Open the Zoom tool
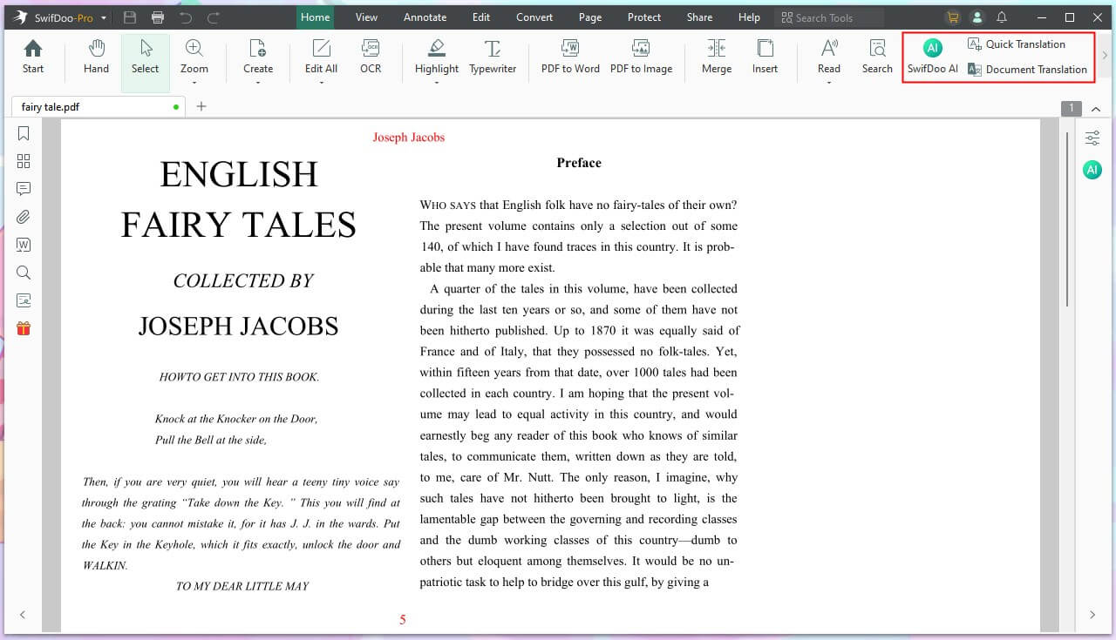 pos(194,57)
